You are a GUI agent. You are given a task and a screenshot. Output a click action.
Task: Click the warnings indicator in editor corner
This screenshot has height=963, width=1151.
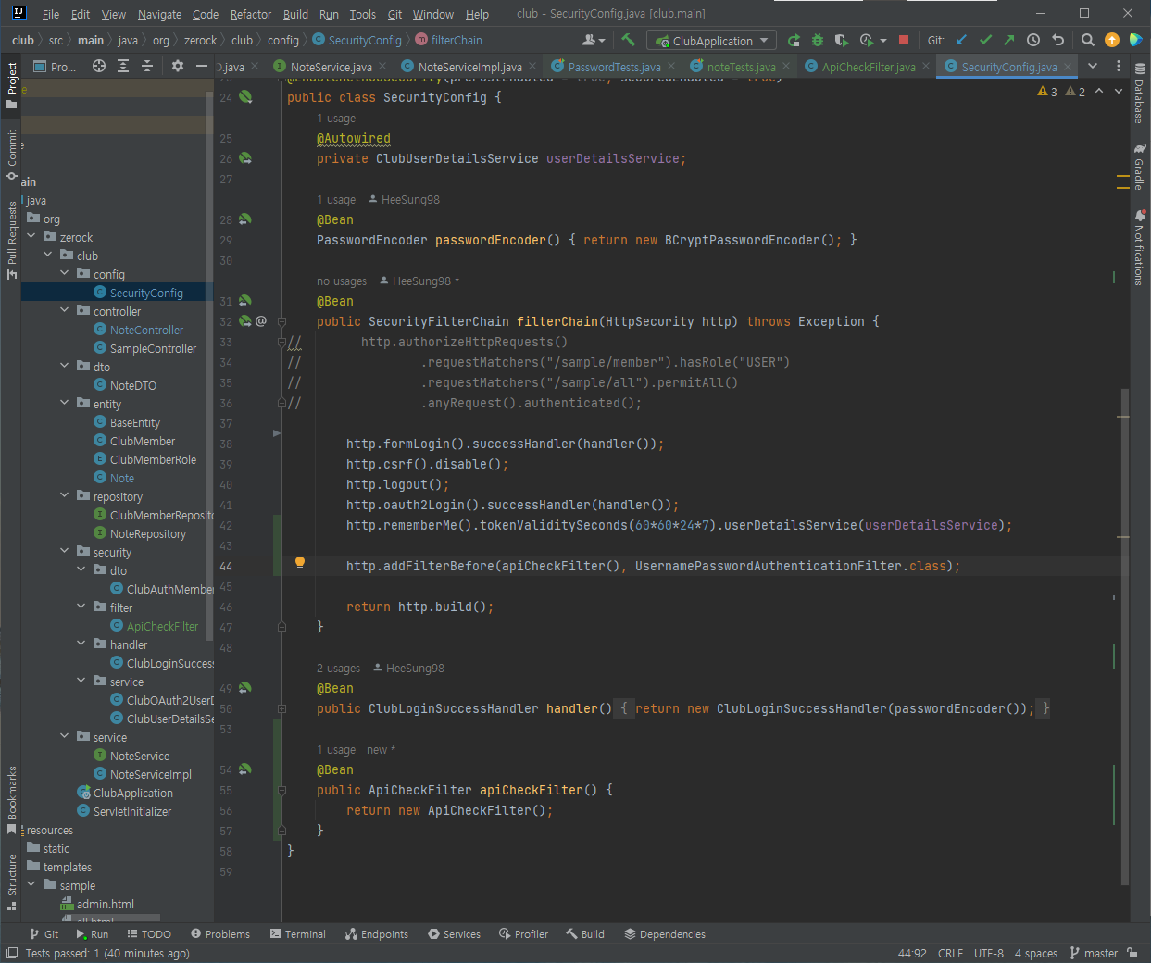(x=1061, y=92)
